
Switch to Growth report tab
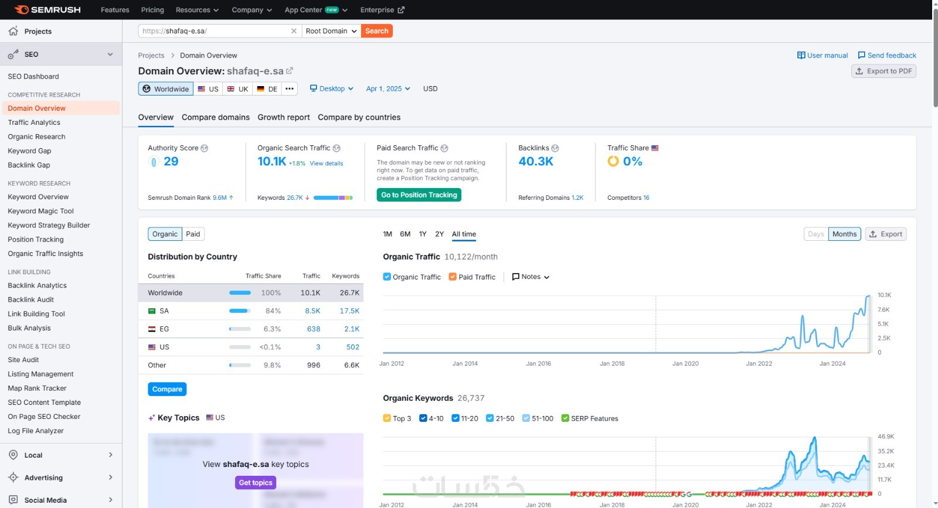click(284, 117)
